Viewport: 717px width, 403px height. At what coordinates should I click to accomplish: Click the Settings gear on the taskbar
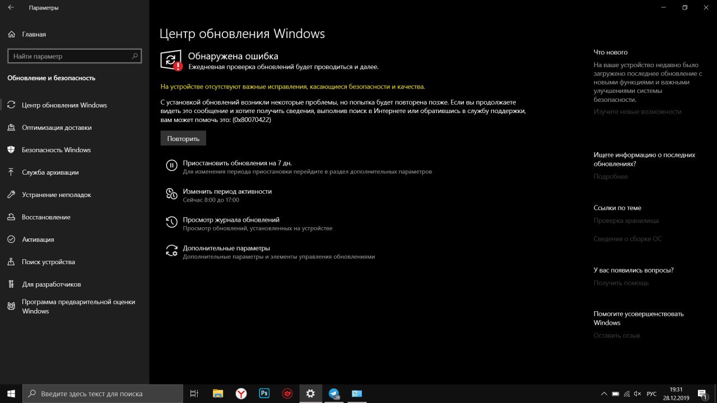click(310, 393)
